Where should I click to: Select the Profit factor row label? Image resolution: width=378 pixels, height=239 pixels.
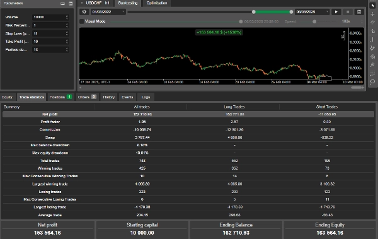[50, 122]
